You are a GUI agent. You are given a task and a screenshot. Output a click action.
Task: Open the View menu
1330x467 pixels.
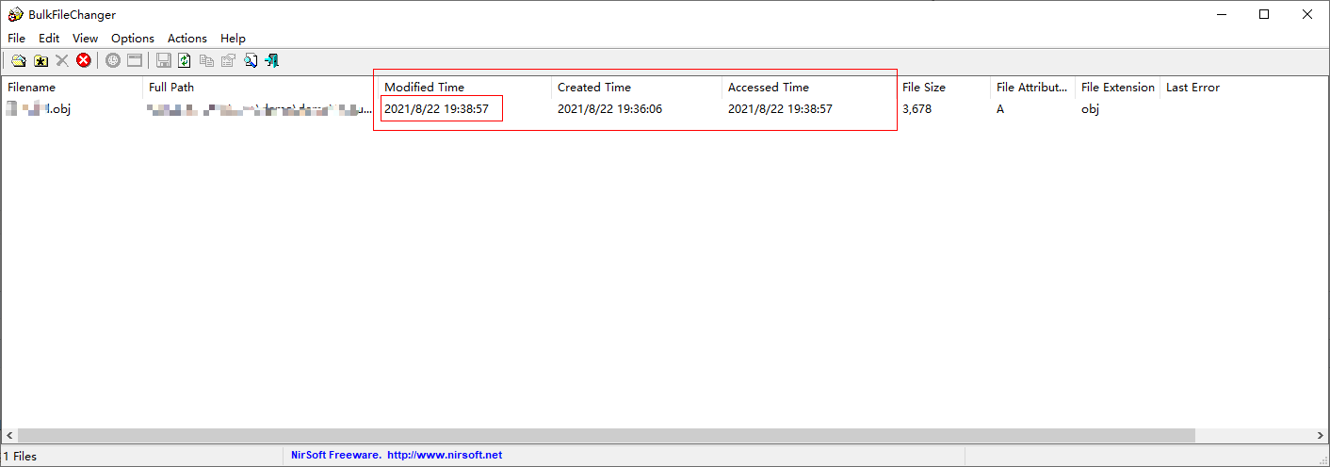(x=86, y=39)
